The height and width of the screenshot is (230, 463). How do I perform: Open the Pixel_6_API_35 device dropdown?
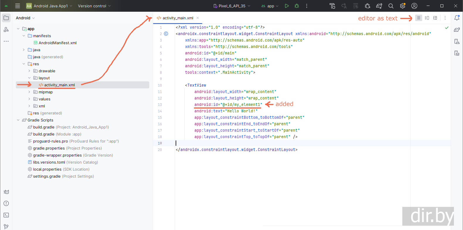(x=232, y=6)
